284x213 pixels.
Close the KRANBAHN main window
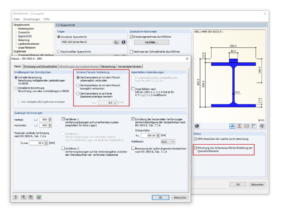click(x=265, y=14)
